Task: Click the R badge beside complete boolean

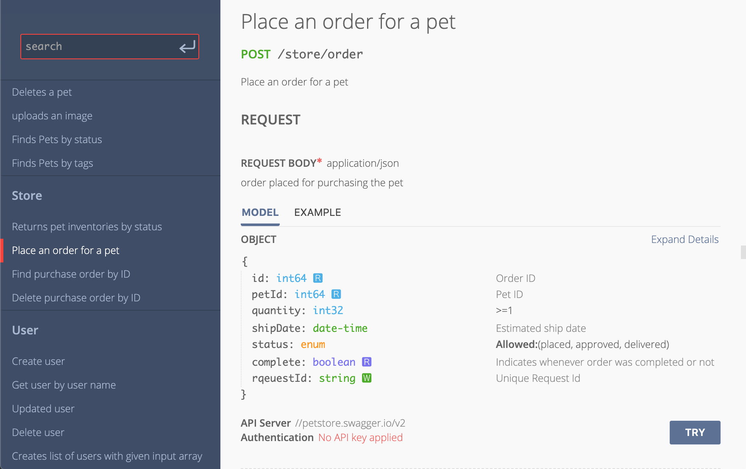Action: [367, 362]
